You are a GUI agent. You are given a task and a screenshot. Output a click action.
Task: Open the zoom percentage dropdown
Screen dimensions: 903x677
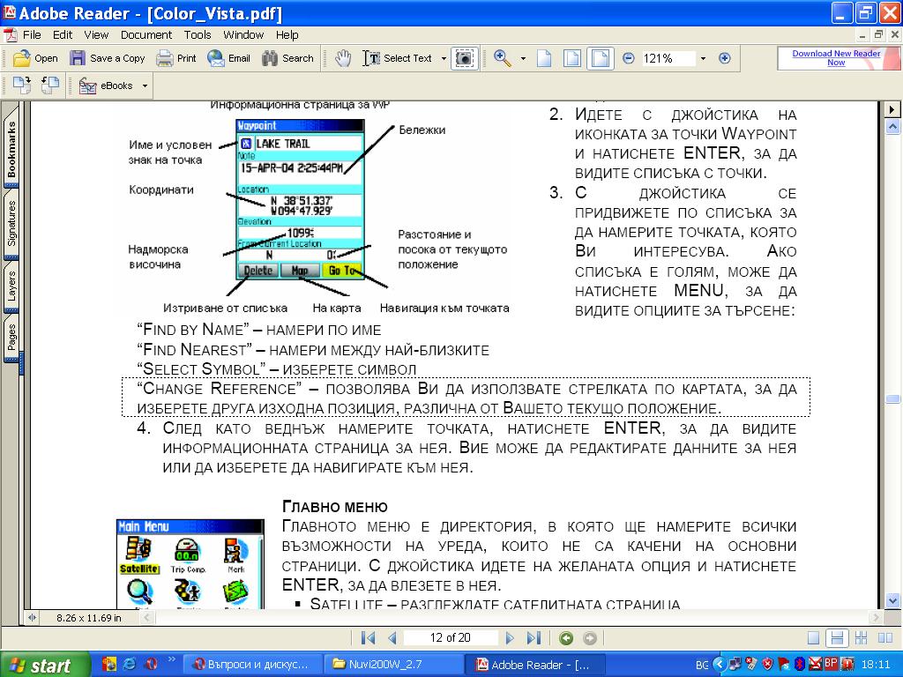pos(703,58)
